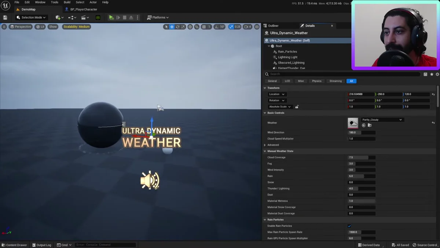Choose the Select objects cursor tool
This screenshot has height=248, width=440.
(x=166, y=26)
